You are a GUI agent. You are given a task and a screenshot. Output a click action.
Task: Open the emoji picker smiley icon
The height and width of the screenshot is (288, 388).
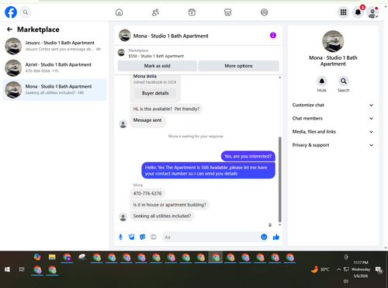click(x=264, y=237)
